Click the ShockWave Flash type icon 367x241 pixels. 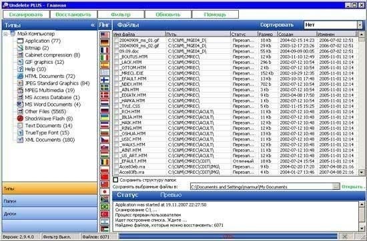[x=20, y=119]
